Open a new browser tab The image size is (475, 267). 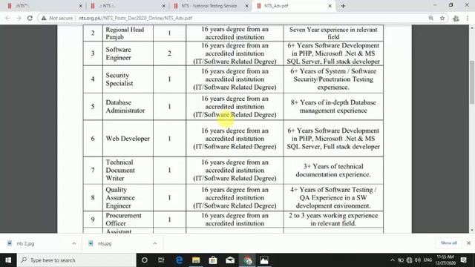tap(343, 6)
